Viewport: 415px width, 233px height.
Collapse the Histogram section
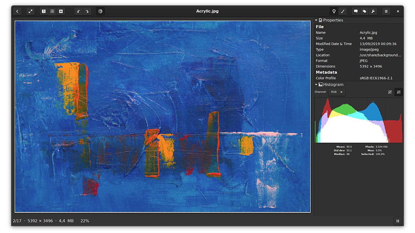(316, 85)
